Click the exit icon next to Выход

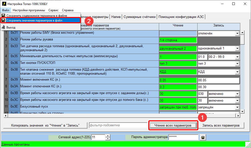pyautogui.click(x=3, y=27)
